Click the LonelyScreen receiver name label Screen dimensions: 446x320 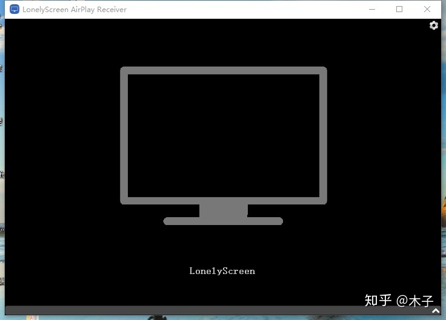[222, 271]
